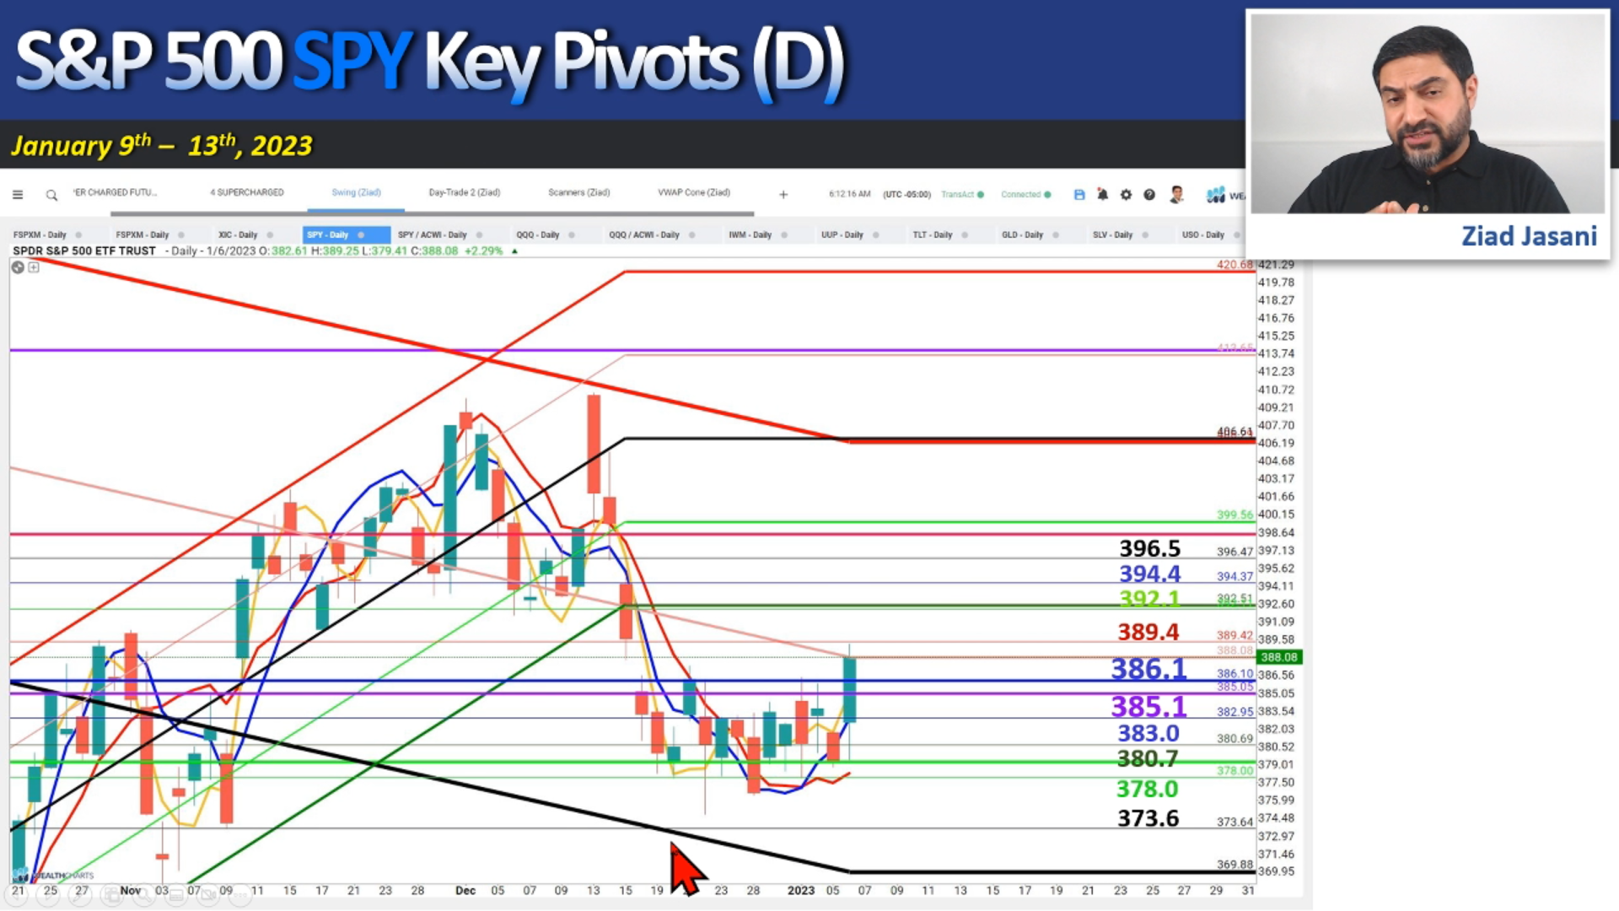Click the SPDR S&P 500 ETF TRUST title
The image size is (1619, 911).
[x=84, y=251]
